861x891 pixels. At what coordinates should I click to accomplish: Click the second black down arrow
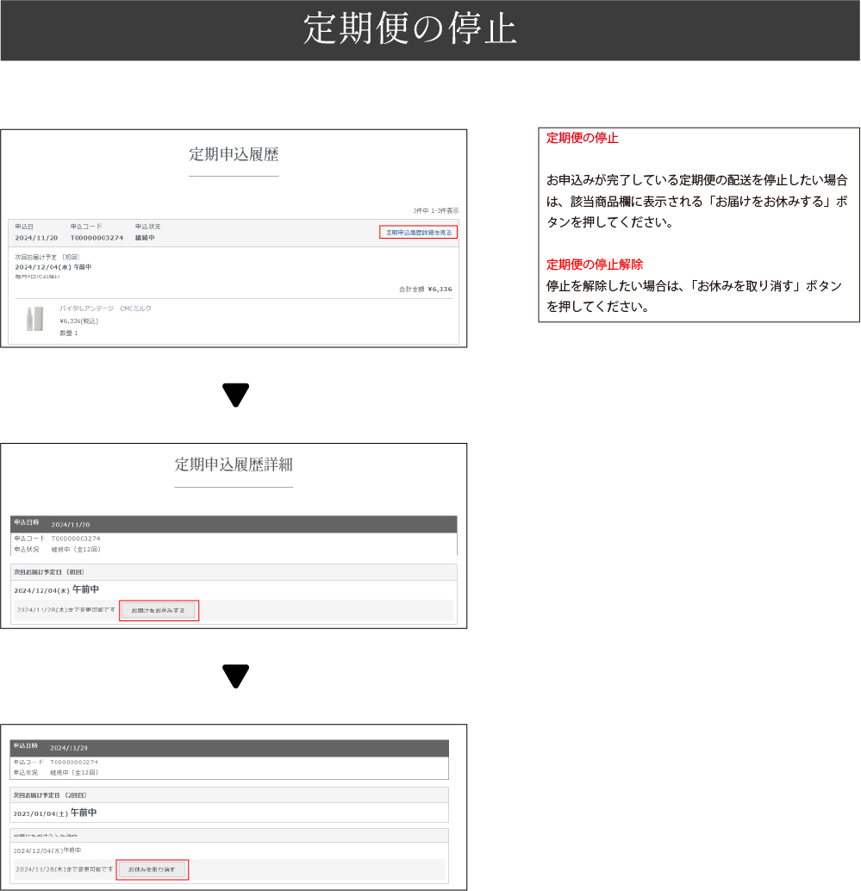click(x=235, y=676)
